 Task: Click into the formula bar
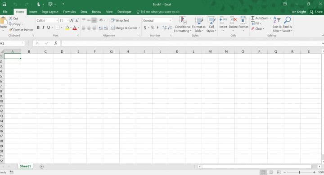pyautogui.click(x=191, y=43)
